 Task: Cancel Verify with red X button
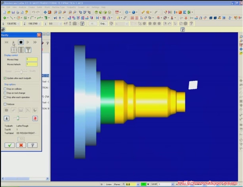point(21,145)
